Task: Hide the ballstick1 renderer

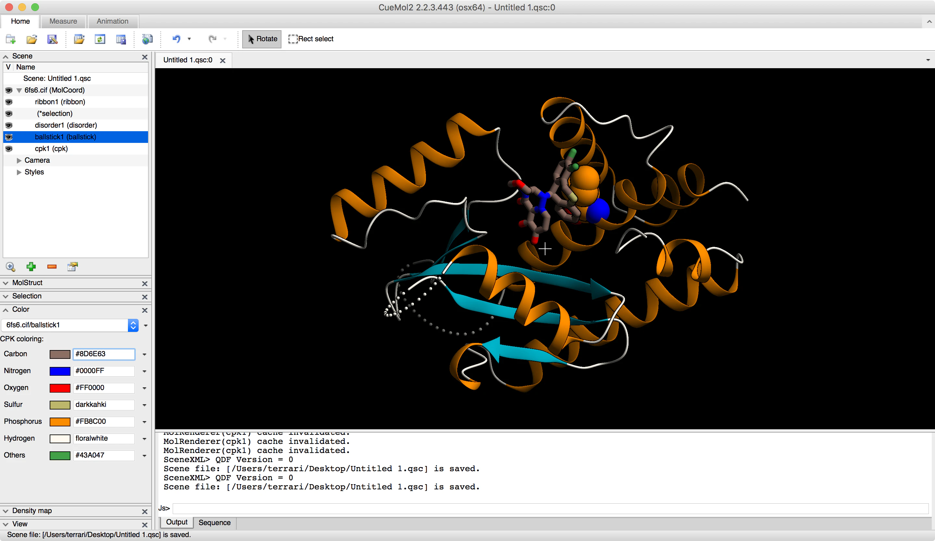Action: [9, 137]
